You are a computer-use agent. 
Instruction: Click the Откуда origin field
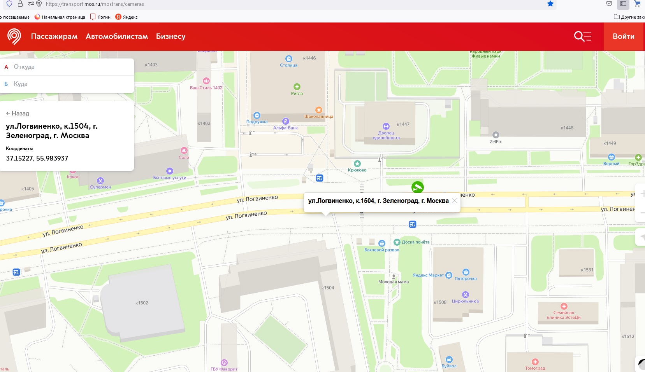[70, 67]
